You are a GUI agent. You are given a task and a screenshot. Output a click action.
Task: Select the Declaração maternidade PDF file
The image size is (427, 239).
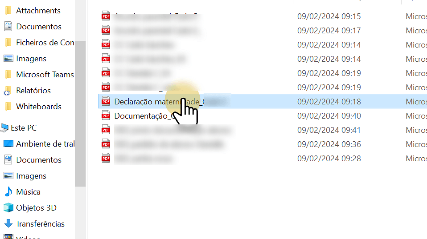click(x=263, y=101)
